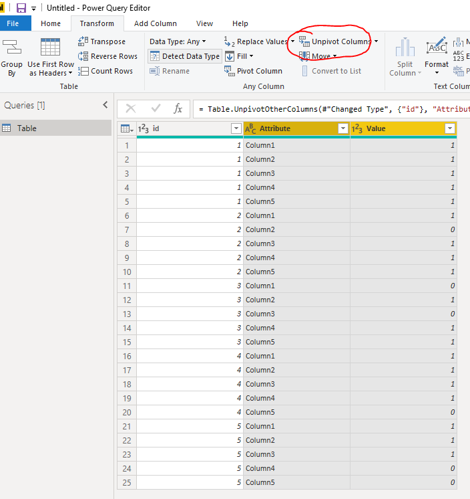Cancel formula edit with X icon
This screenshot has width=470, height=499.
pyautogui.click(x=131, y=109)
